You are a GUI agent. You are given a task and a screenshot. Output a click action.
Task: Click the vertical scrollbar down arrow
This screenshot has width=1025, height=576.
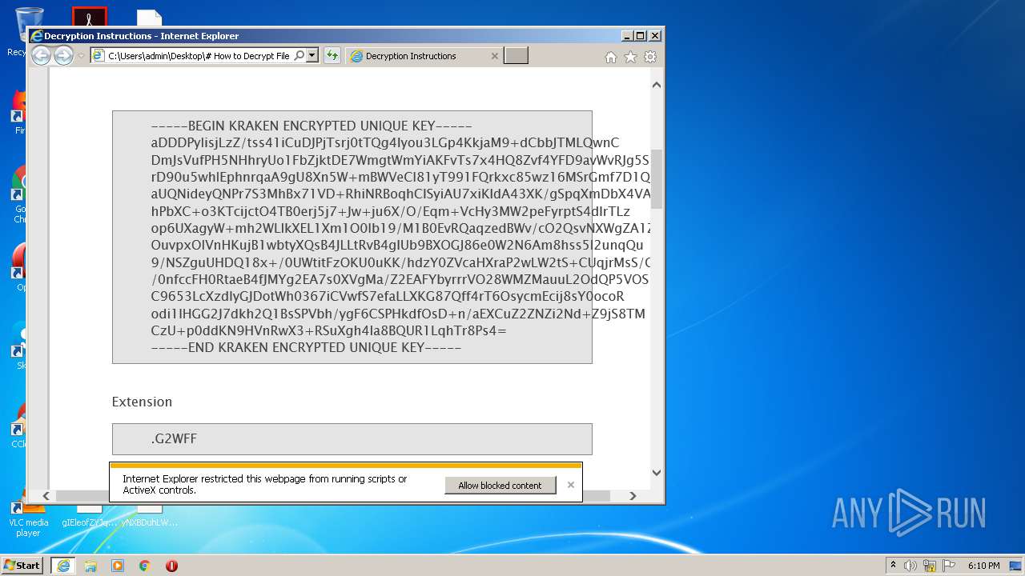[x=657, y=473]
